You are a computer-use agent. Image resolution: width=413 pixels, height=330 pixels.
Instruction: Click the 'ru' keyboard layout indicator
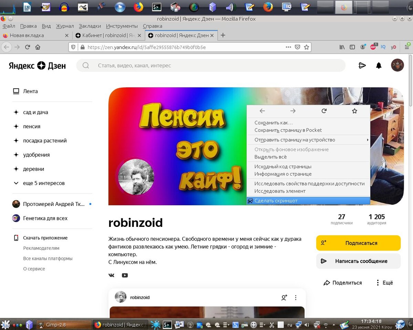pyautogui.click(x=290, y=324)
